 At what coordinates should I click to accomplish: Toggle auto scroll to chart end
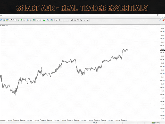tap(37, 20)
